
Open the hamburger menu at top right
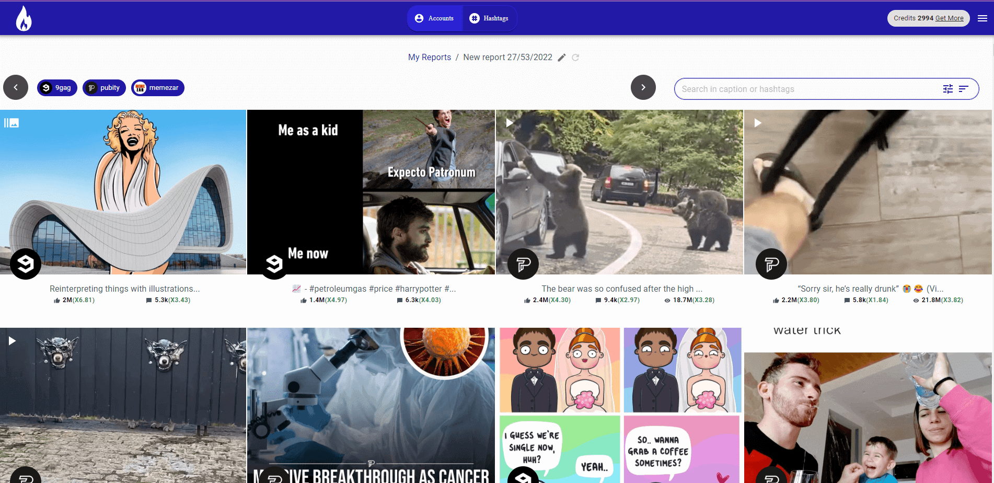pos(981,18)
